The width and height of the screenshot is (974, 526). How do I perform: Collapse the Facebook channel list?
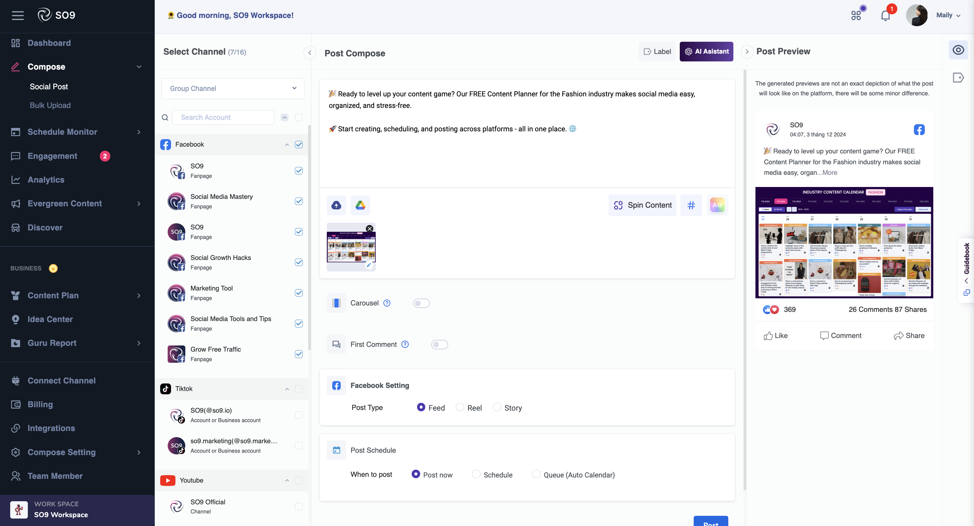point(287,145)
